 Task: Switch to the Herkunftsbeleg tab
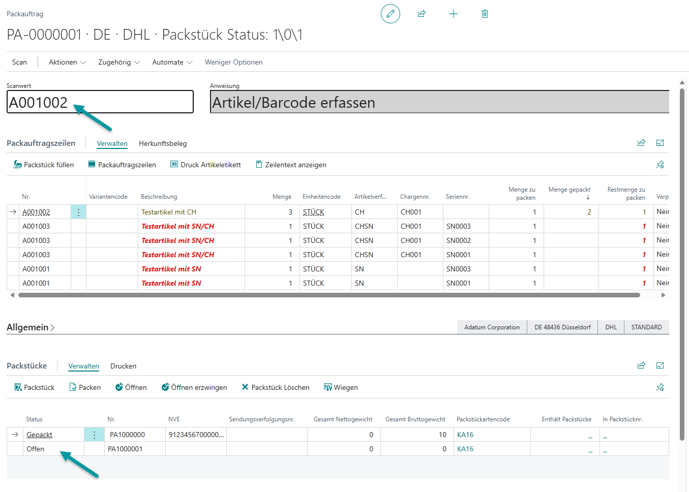point(163,143)
